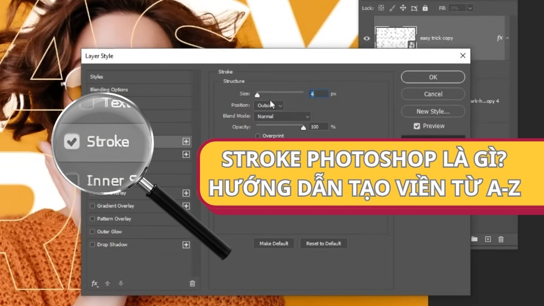The width and height of the screenshot is (544, 306).
Task: Select the Pattern Overlay row label
Action: click(114, 219)
